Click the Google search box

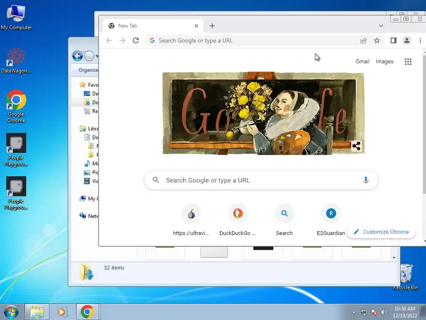[x=261, y=180]
